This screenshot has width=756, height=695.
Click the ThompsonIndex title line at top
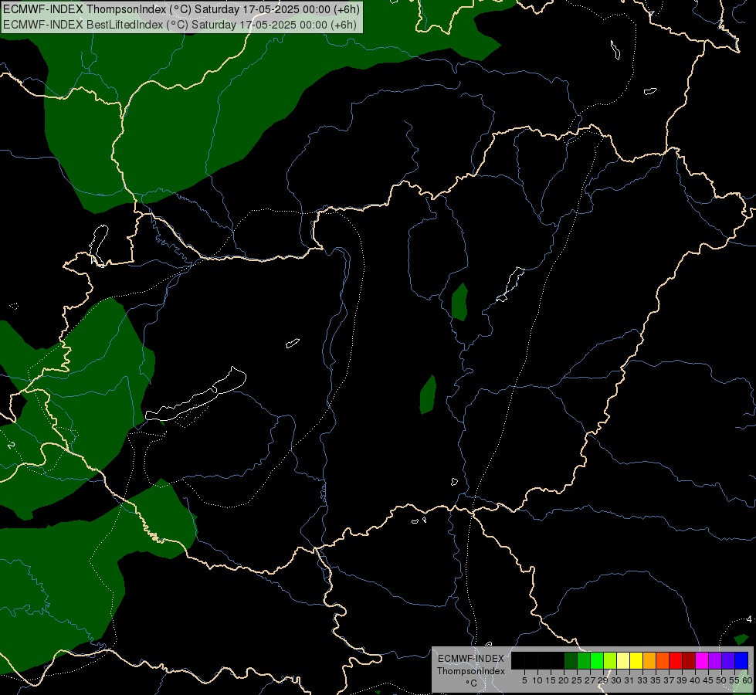(x=181, y=9)
